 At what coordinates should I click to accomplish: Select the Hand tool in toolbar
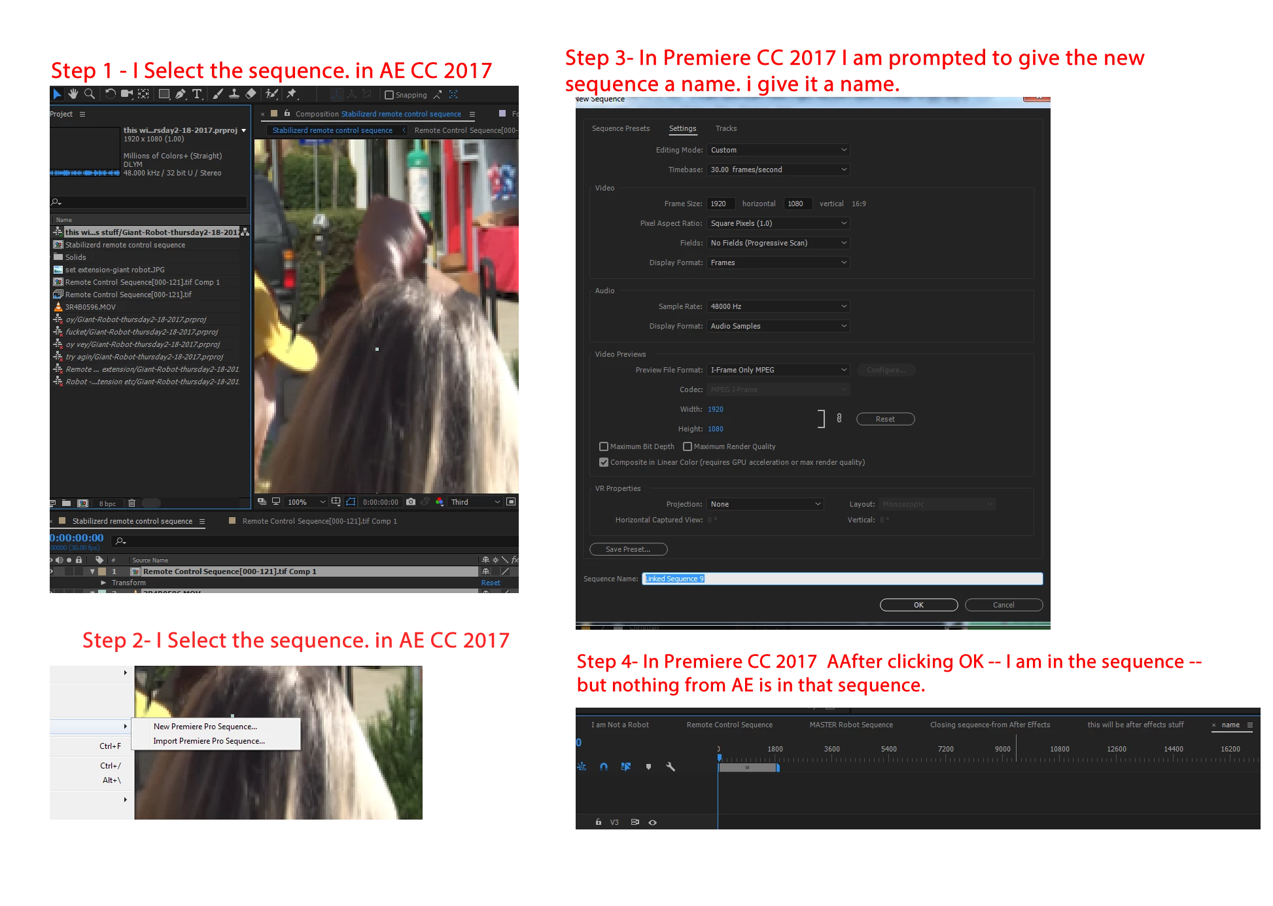pyautogui.click(x=73, y=94)
